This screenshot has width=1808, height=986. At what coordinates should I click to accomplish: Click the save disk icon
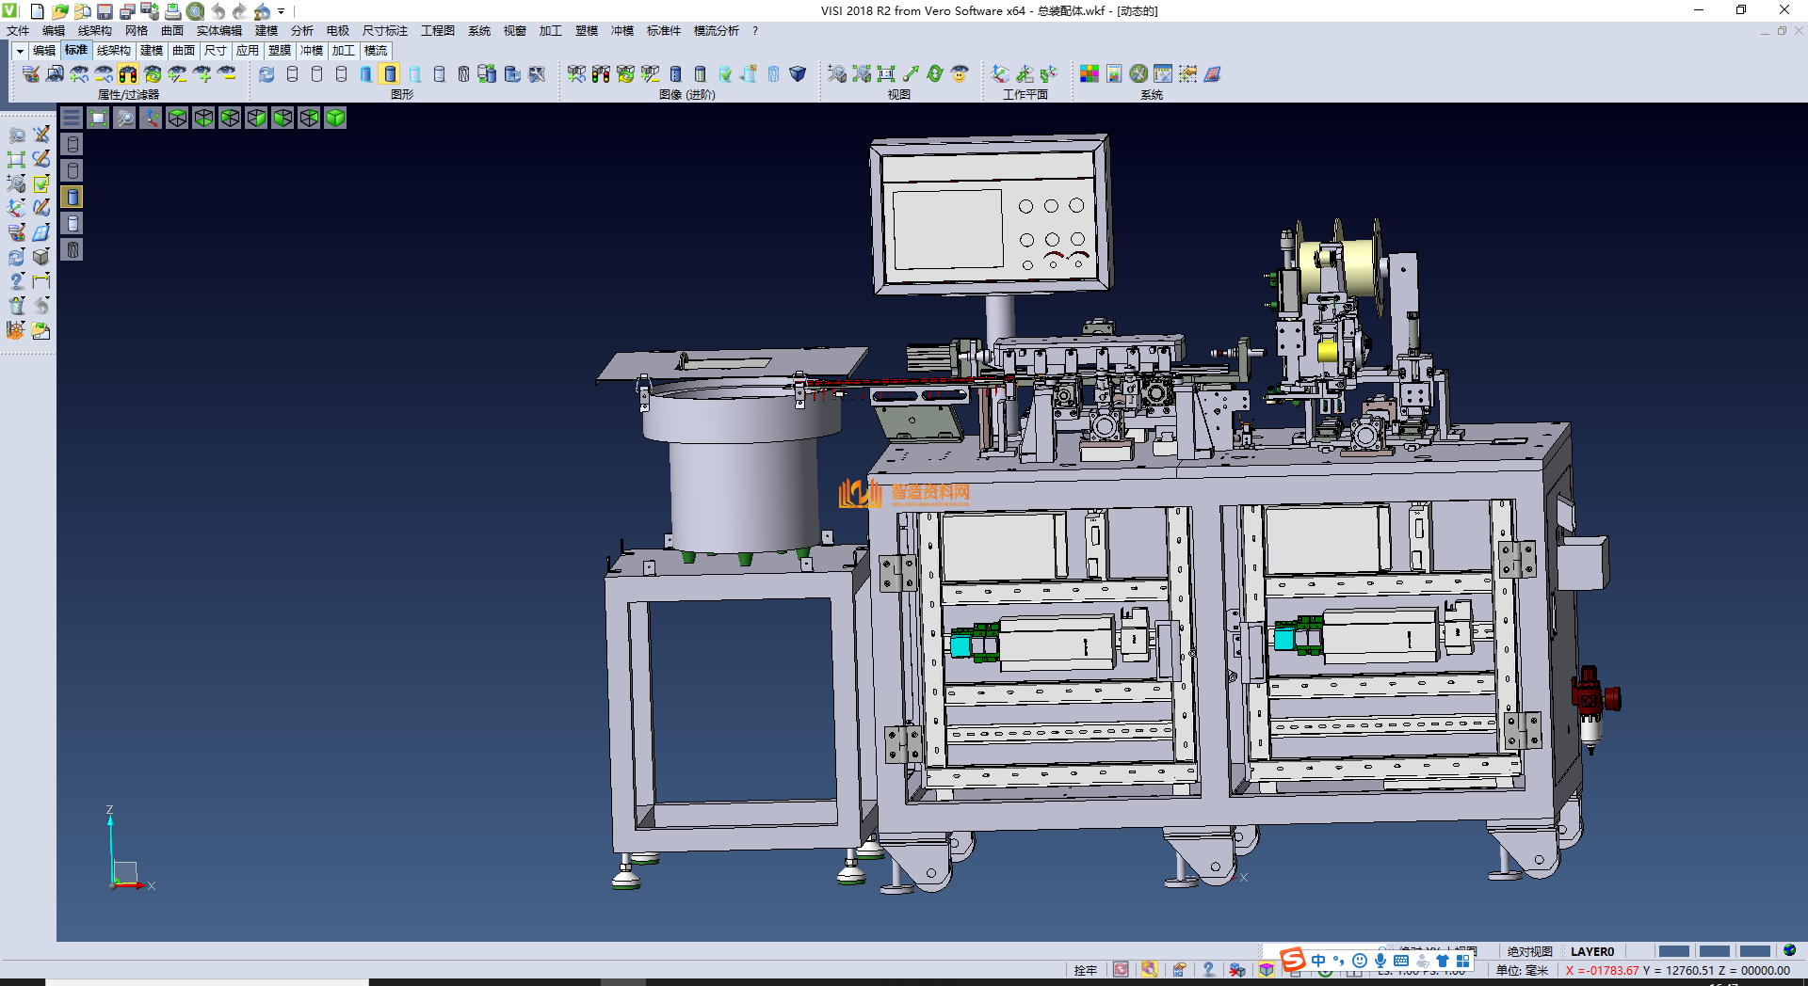tap(105, 11)
